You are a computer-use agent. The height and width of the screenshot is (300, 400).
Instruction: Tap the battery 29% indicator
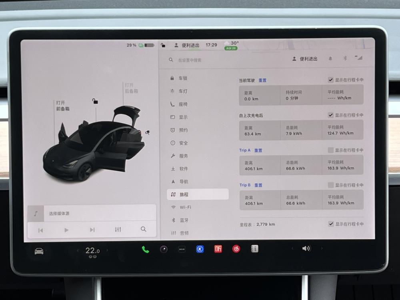[x=140, y=45]
